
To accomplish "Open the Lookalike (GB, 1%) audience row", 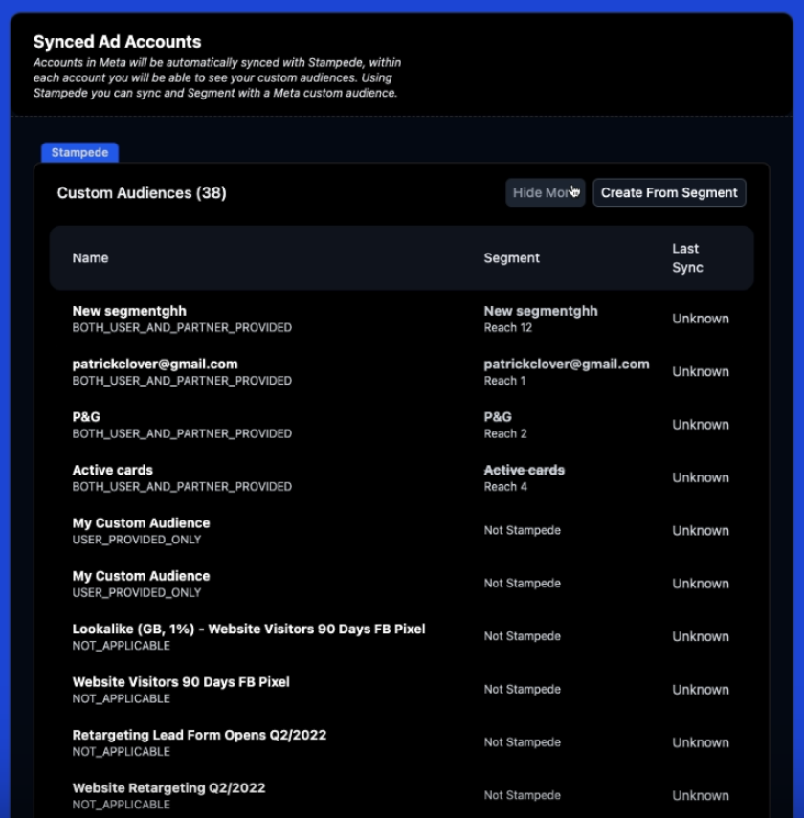I will tap(249, 629).
